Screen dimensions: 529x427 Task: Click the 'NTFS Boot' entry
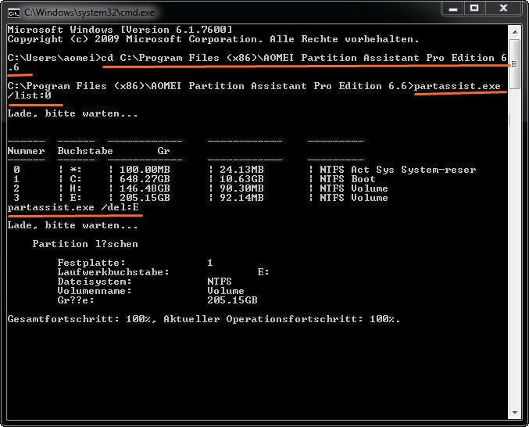tap(348, 179)
